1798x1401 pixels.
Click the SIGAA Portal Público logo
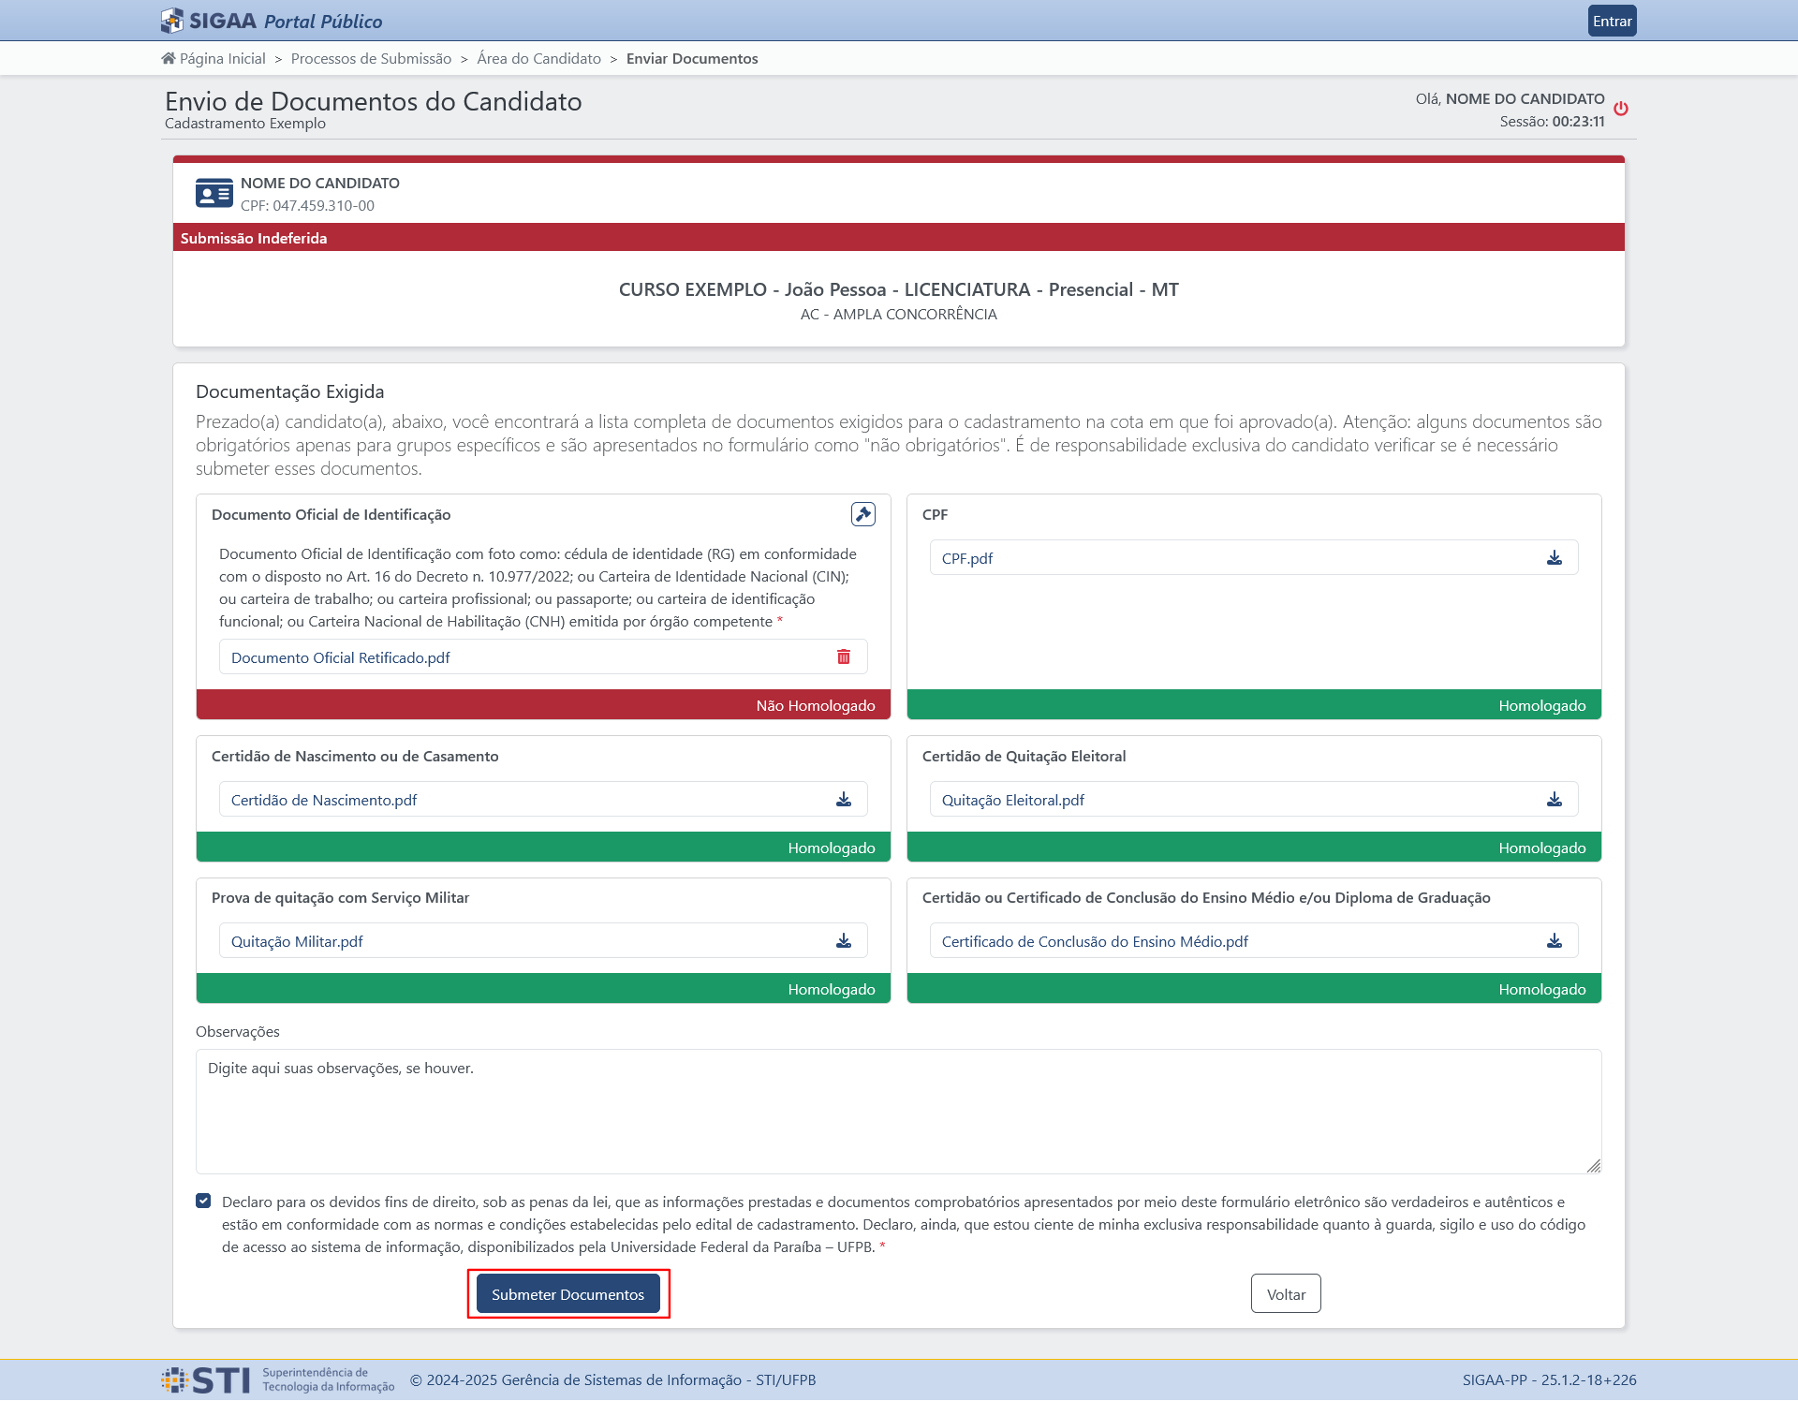[x=272, y=21]
